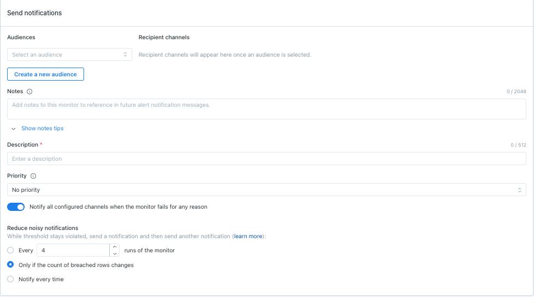Select the Every N runs radio option
Viewport: 534px width, 297px height.
coord(10,250)
